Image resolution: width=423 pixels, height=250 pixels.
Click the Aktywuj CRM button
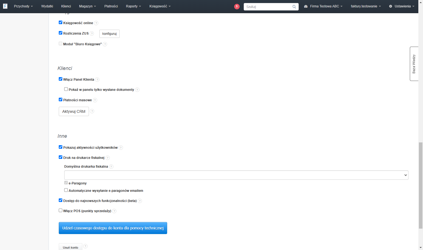74,111
